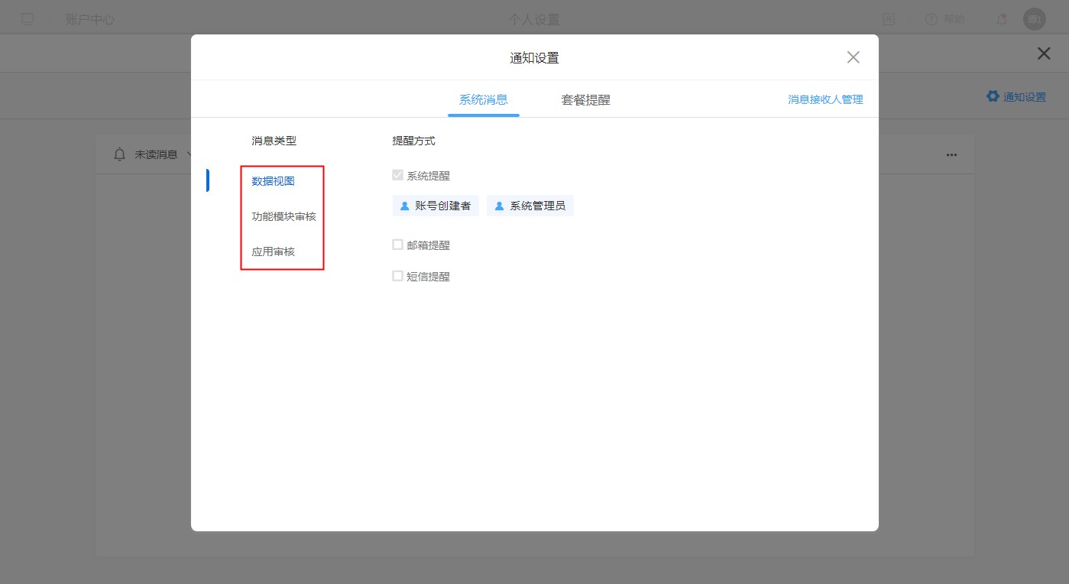Close the 通知设置 dialog
The width and height of the screenshot is (1069, 584).
(854, 57)
